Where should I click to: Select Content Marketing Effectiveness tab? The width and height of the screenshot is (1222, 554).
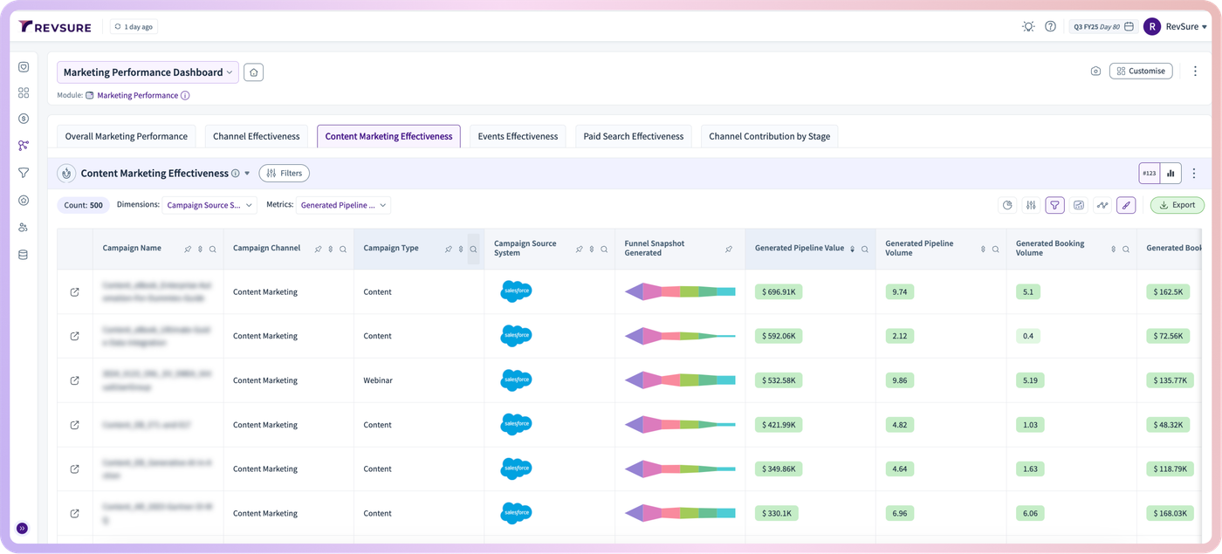point(388,136)
